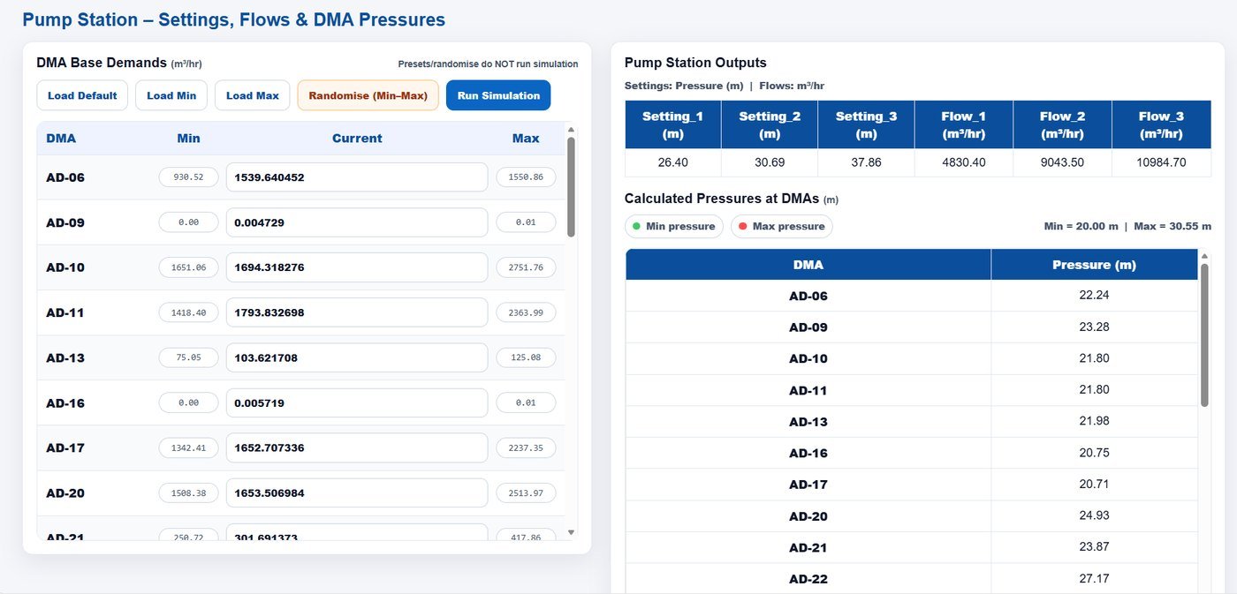The height and width of the screenshot is (594, 1237).
Task: Click AD-11 min value 1418.40
Action: point(188,312)
